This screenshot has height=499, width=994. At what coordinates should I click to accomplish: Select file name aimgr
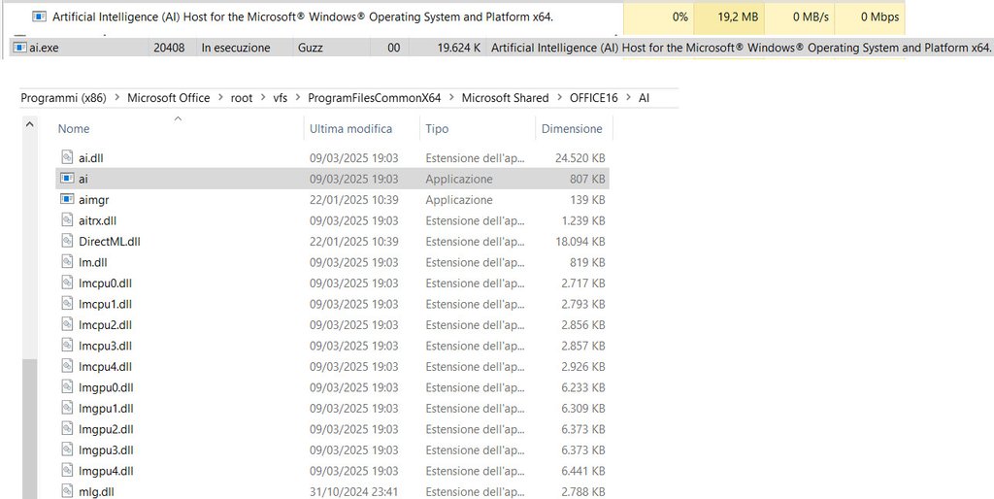click(94, 200)
